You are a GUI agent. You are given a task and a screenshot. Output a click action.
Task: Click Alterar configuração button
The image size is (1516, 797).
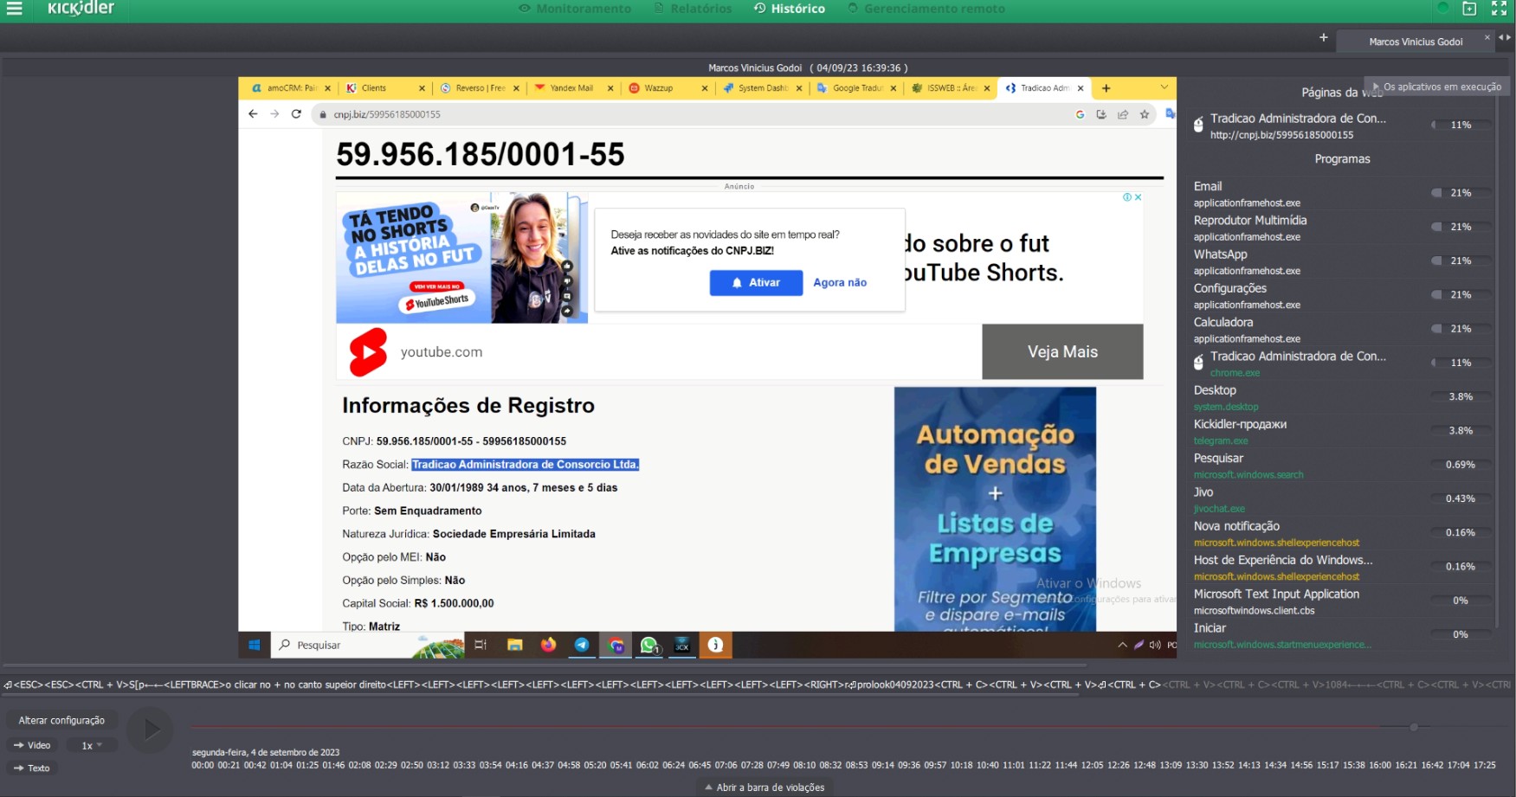(61, 720)
